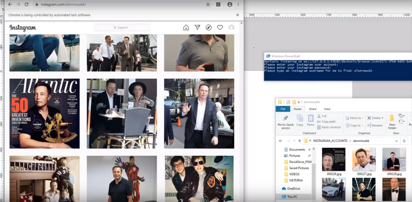Open the recent locations dropdown arrow

pos(294,141)
